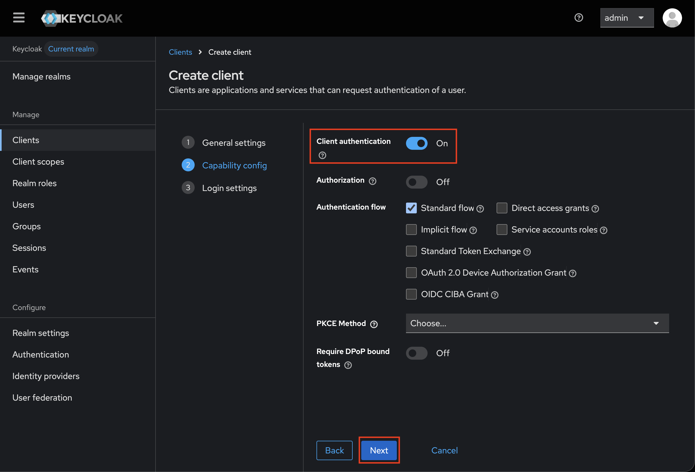Open the hamburger navigation menu

(x=19, y=18)
